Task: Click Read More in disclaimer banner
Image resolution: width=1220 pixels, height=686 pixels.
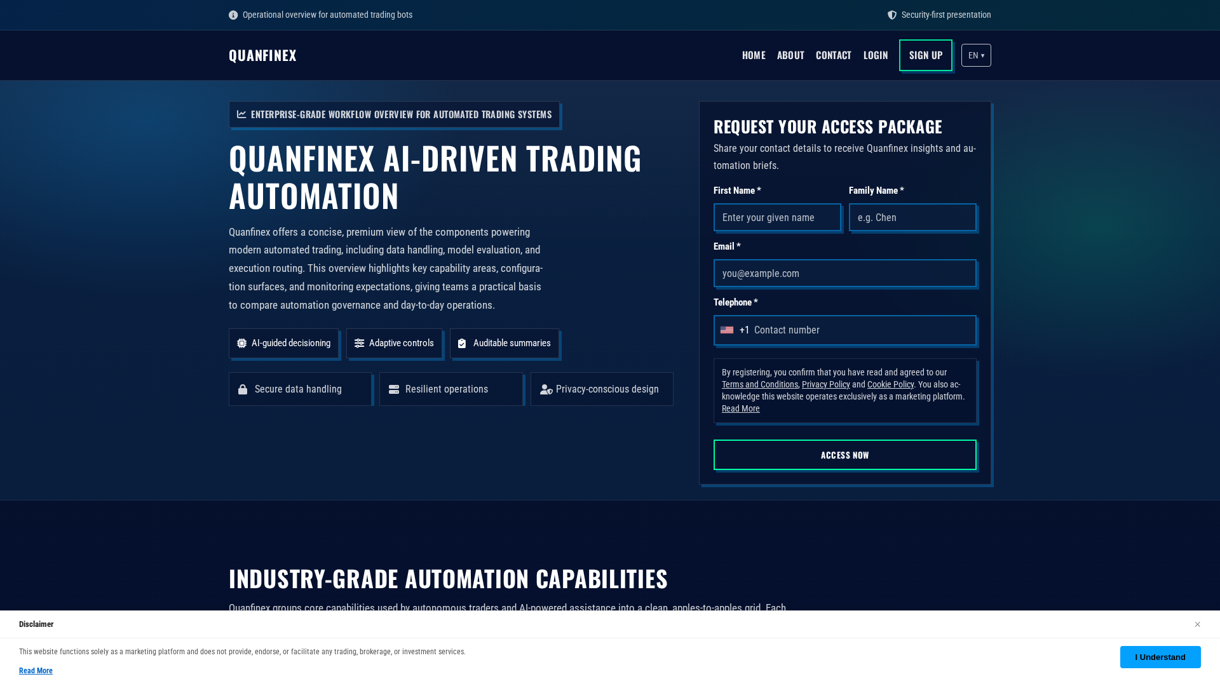Action: coord(36,671)
